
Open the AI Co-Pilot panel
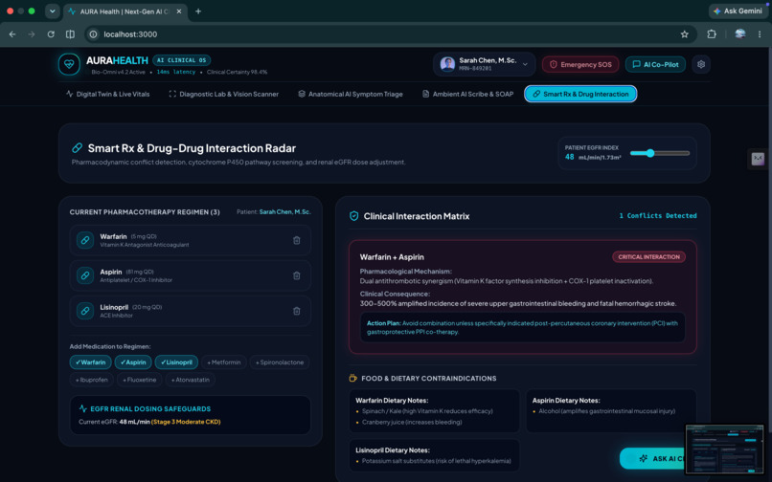655,64
